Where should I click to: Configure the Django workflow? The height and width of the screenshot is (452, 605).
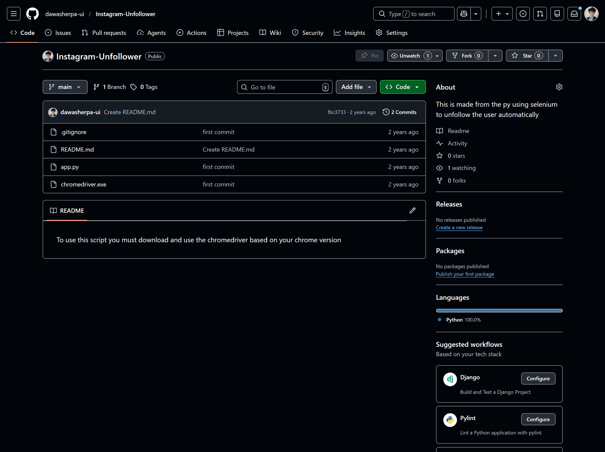coord(538,378)
